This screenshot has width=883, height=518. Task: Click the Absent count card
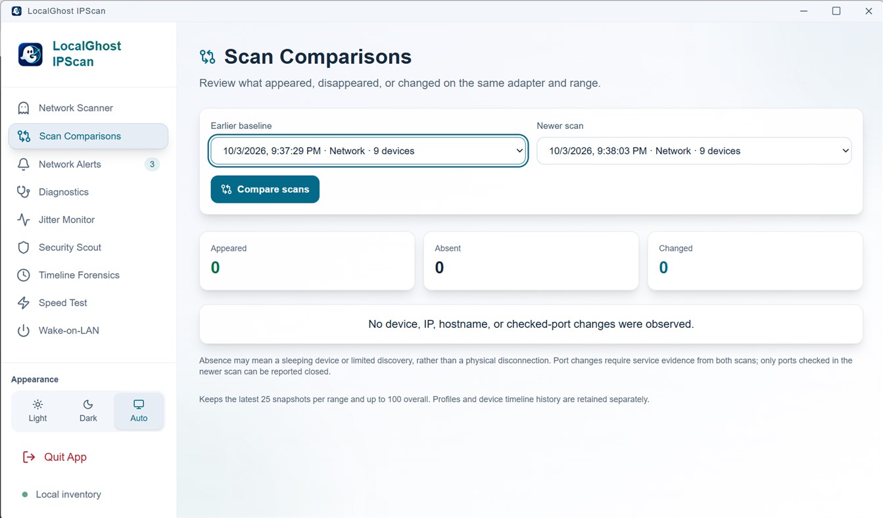click(531, 261)
